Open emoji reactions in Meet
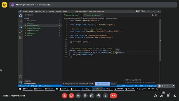The image size is (179, 101). (85, 96)
